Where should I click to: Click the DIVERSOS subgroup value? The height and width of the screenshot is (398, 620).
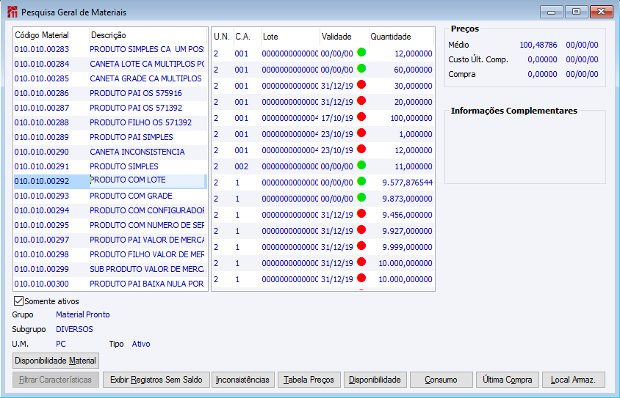[x=74, y=329]
